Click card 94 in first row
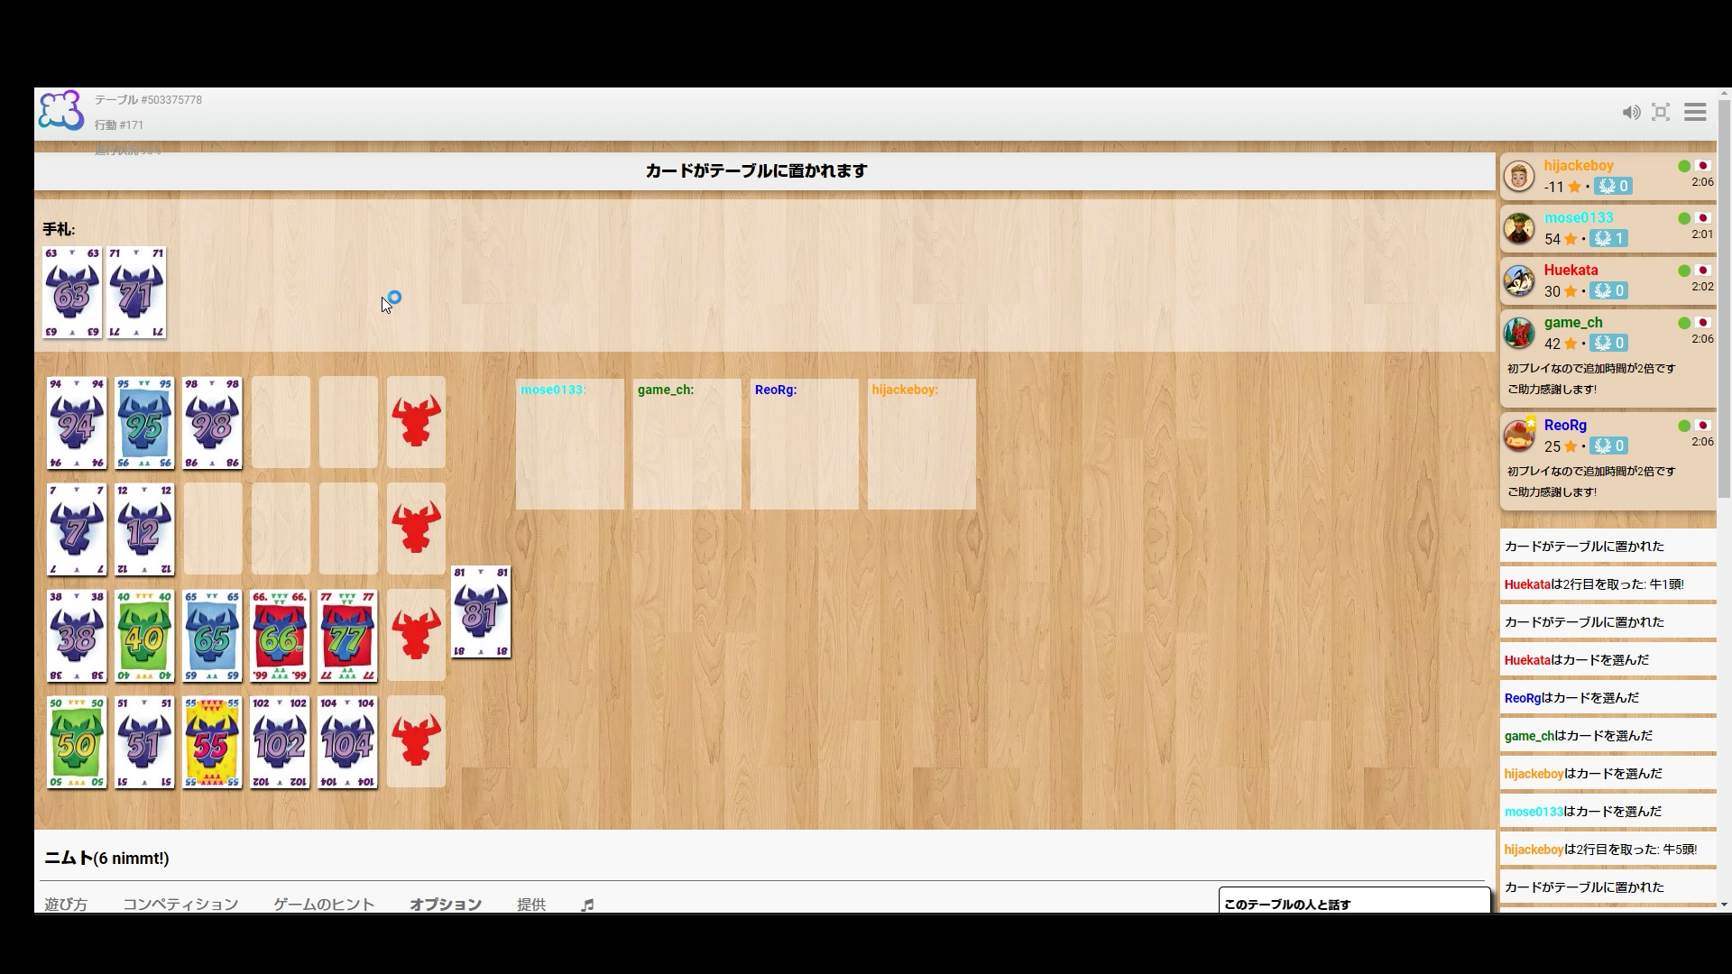Screen dimensions: 1732x974 77,423
